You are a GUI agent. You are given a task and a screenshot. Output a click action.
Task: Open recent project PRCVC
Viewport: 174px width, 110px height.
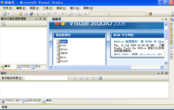(62, 53)
